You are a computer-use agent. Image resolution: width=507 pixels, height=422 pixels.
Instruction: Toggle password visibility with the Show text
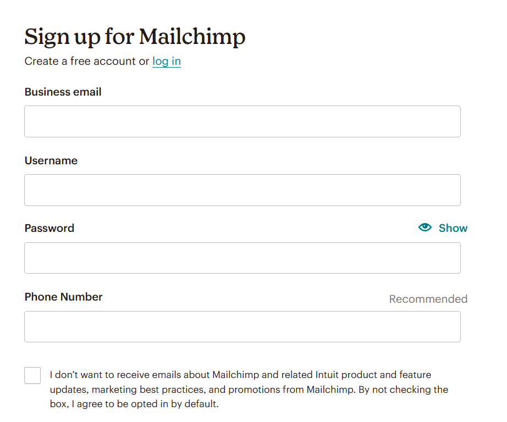(453, 228)
